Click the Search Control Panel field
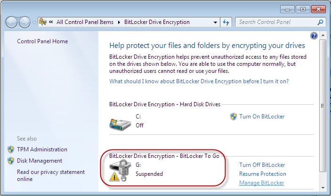 [276, 22]
